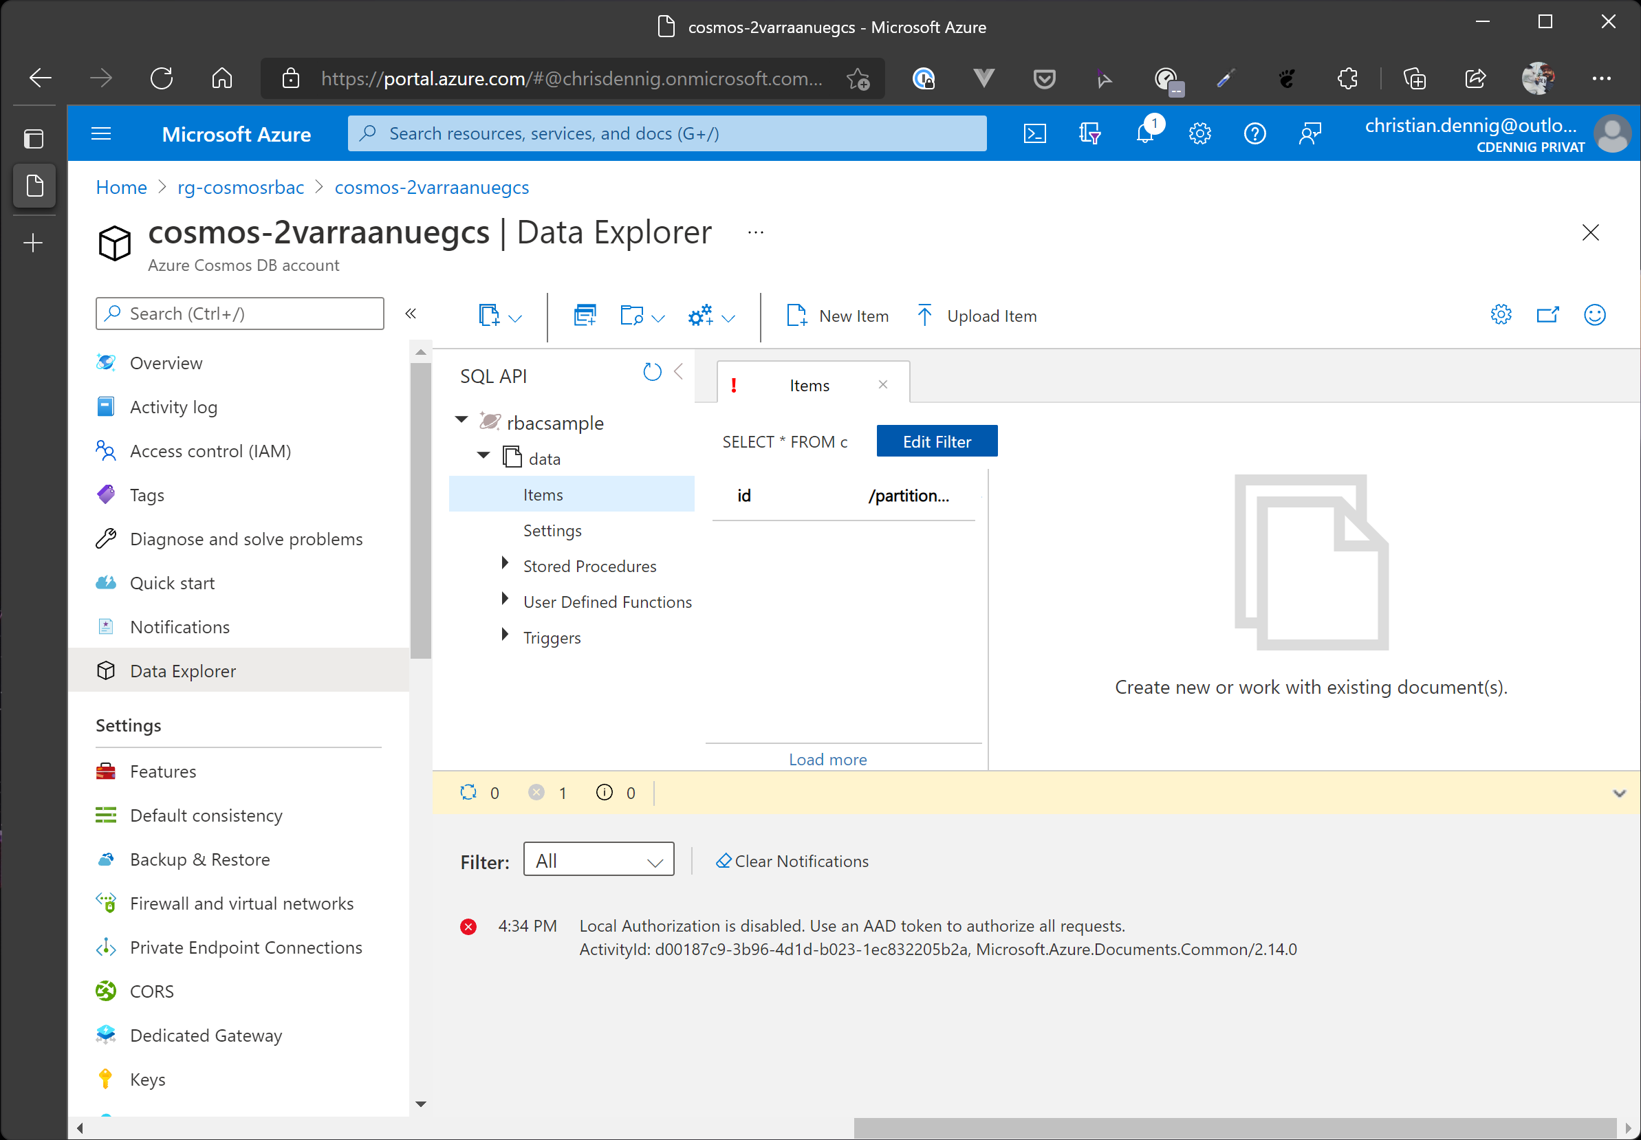Viewport: 1641px width, 1140px height.
Task: Open the Cloud Shell terminal
Action: click(1034, 133)
